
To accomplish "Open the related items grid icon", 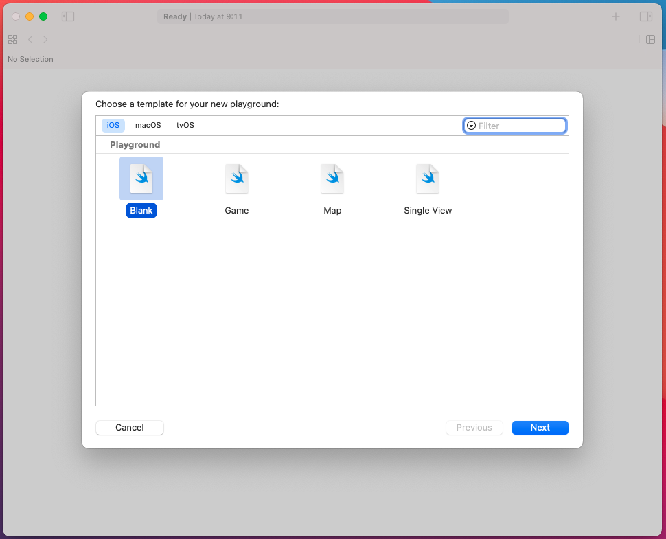I will [13, 40].
